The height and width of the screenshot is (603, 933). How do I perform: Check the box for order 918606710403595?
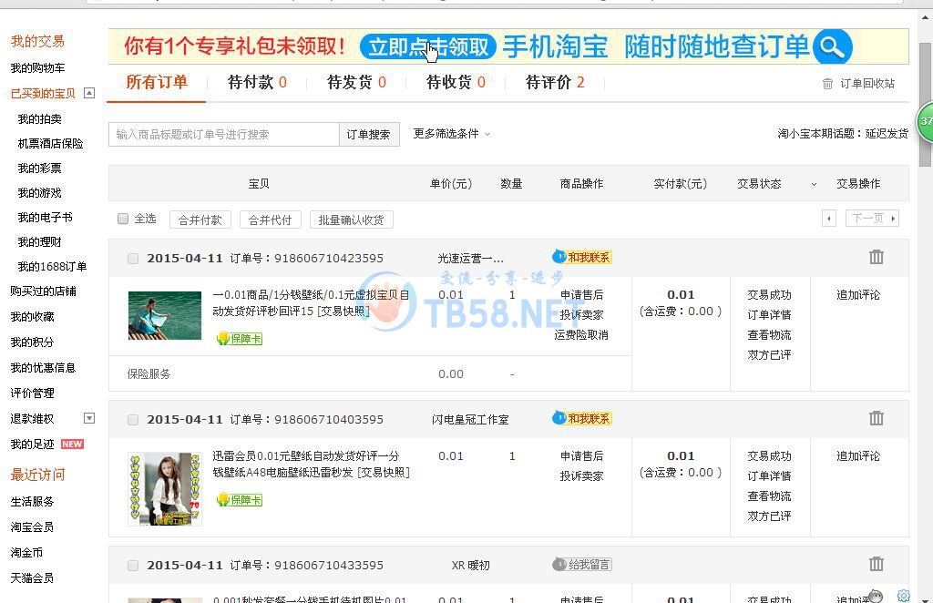(133, 420)
